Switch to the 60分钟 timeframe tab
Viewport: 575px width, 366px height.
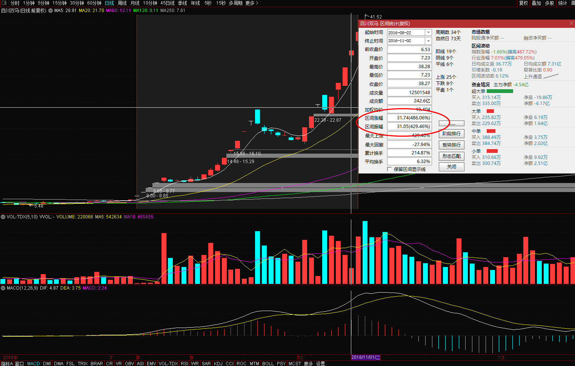point(94,3)
